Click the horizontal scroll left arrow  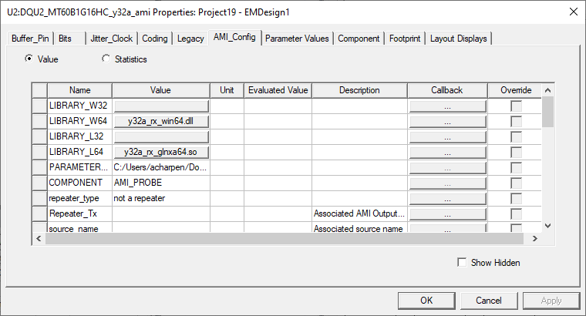39,238
